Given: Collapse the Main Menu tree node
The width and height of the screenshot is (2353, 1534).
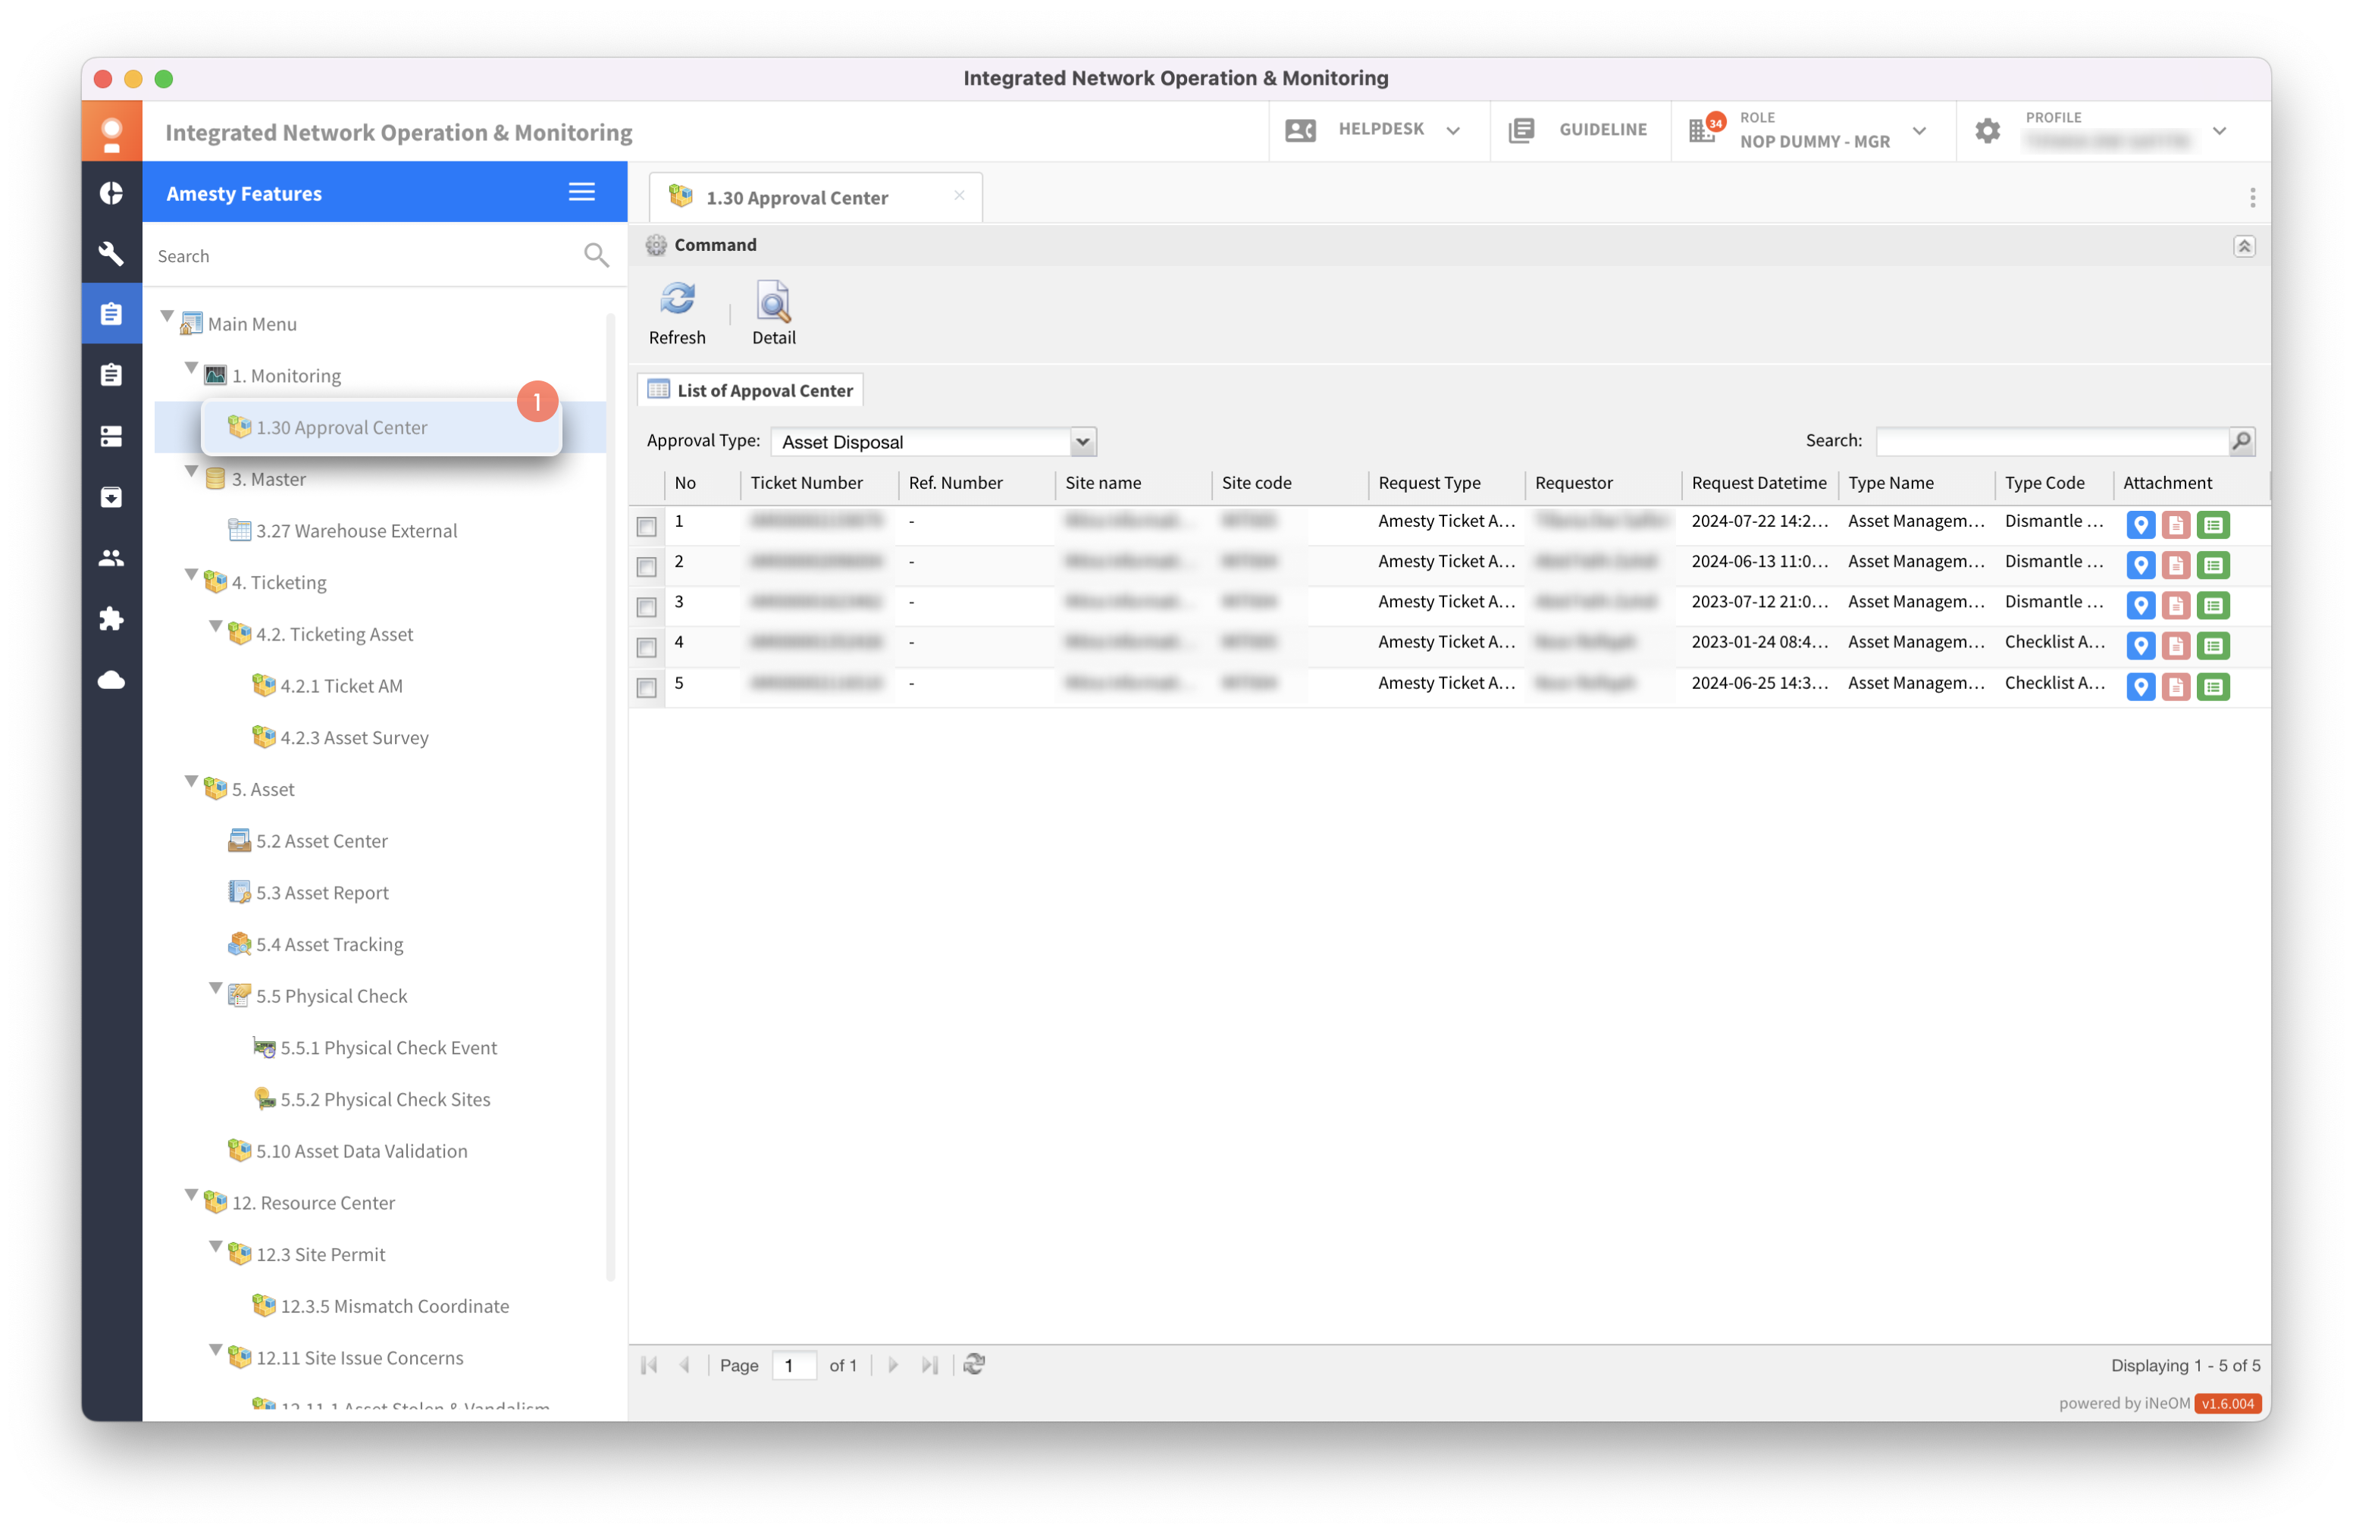Looking at the screenshot, I should coord(167,318).
